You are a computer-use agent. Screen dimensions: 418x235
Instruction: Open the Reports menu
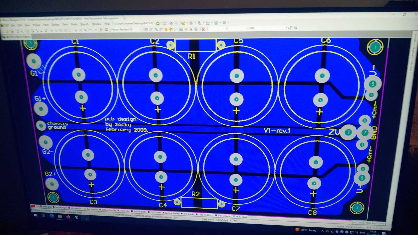(85, 24)
